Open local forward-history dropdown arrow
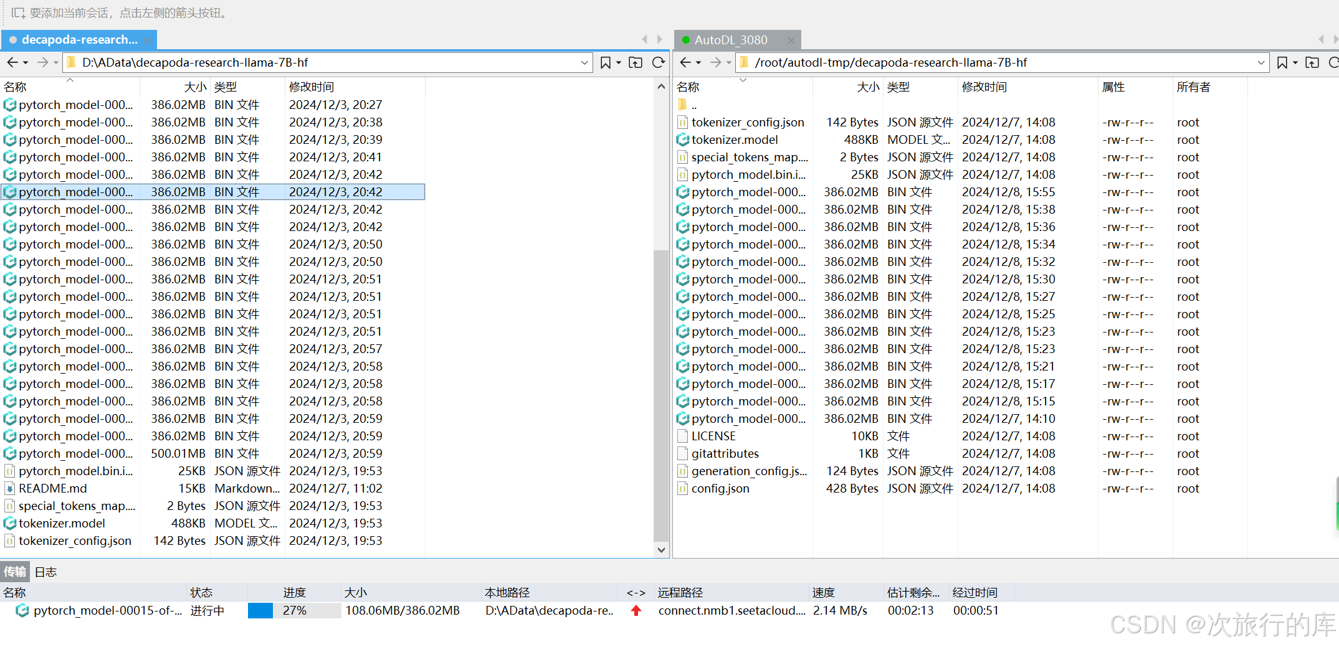This screenshot has width=1339, height=647. (55, 63)
